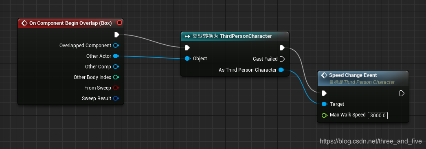
Task: Click the Other Actor output pin
Action: pos(116,56)
